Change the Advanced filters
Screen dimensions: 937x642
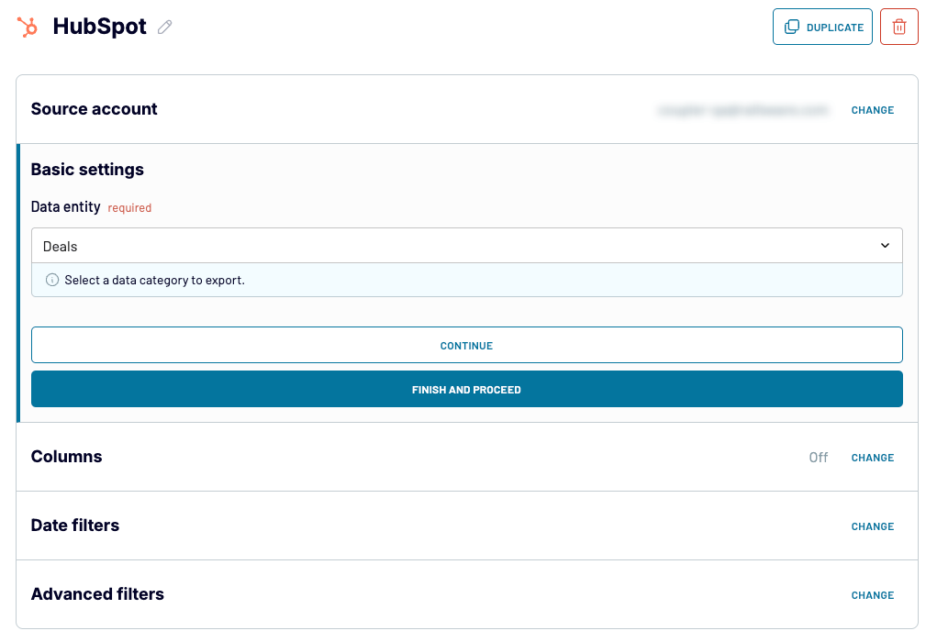point(873,595)
